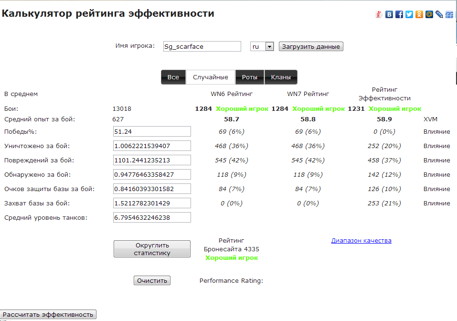The width and height of the screenshot is (457, 321).
Task: Click the LiveJournal pencil icon
Action: (439, 14)
